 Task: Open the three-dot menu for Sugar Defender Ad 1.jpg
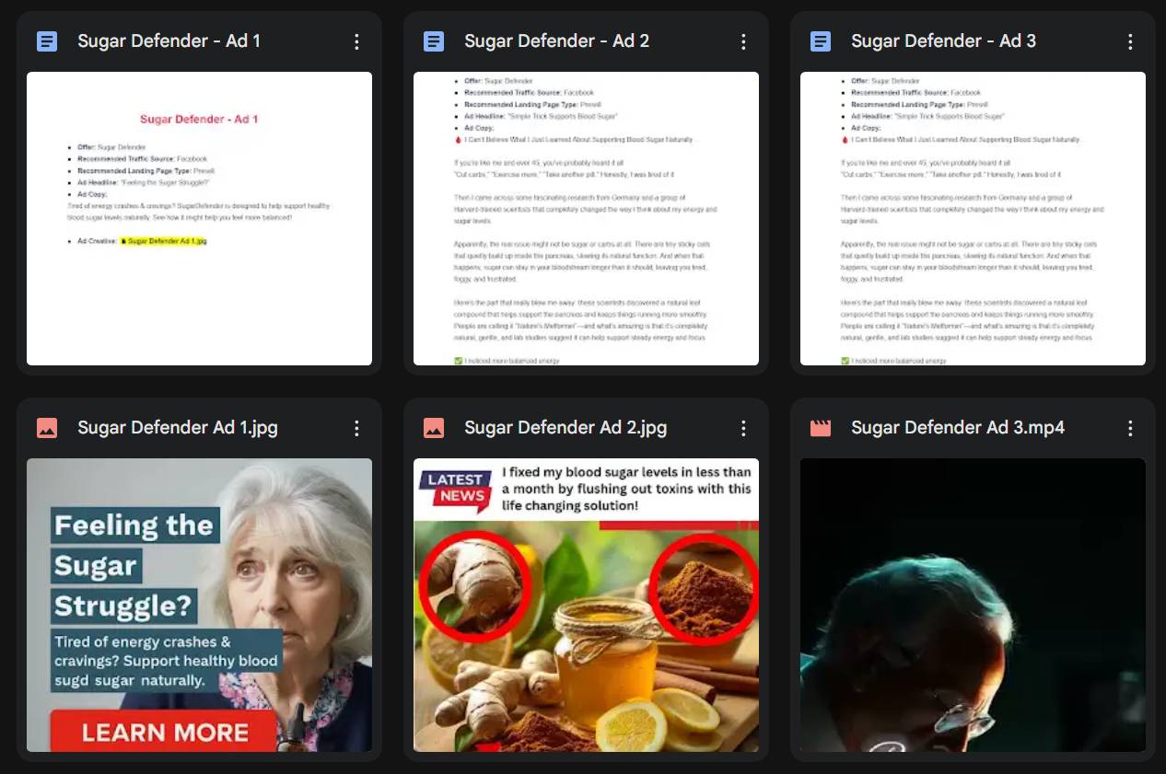[356, 428]
